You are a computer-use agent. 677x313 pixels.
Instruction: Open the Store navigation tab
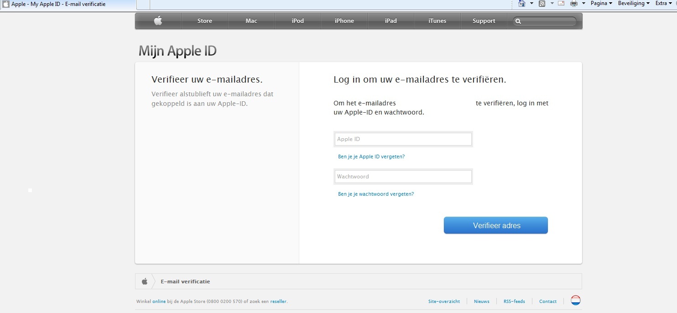point(205,21)
